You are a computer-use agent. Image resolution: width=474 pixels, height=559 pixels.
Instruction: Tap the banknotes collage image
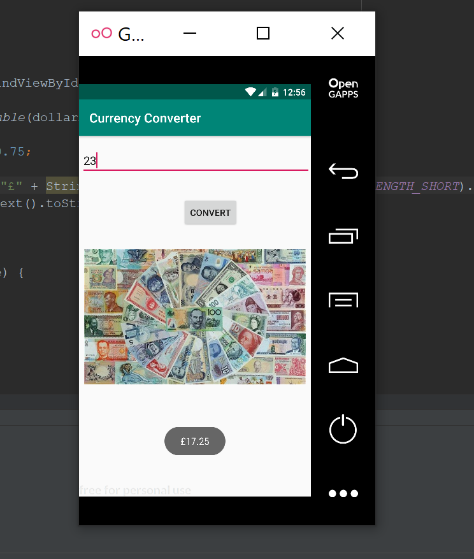click(195, 316)
